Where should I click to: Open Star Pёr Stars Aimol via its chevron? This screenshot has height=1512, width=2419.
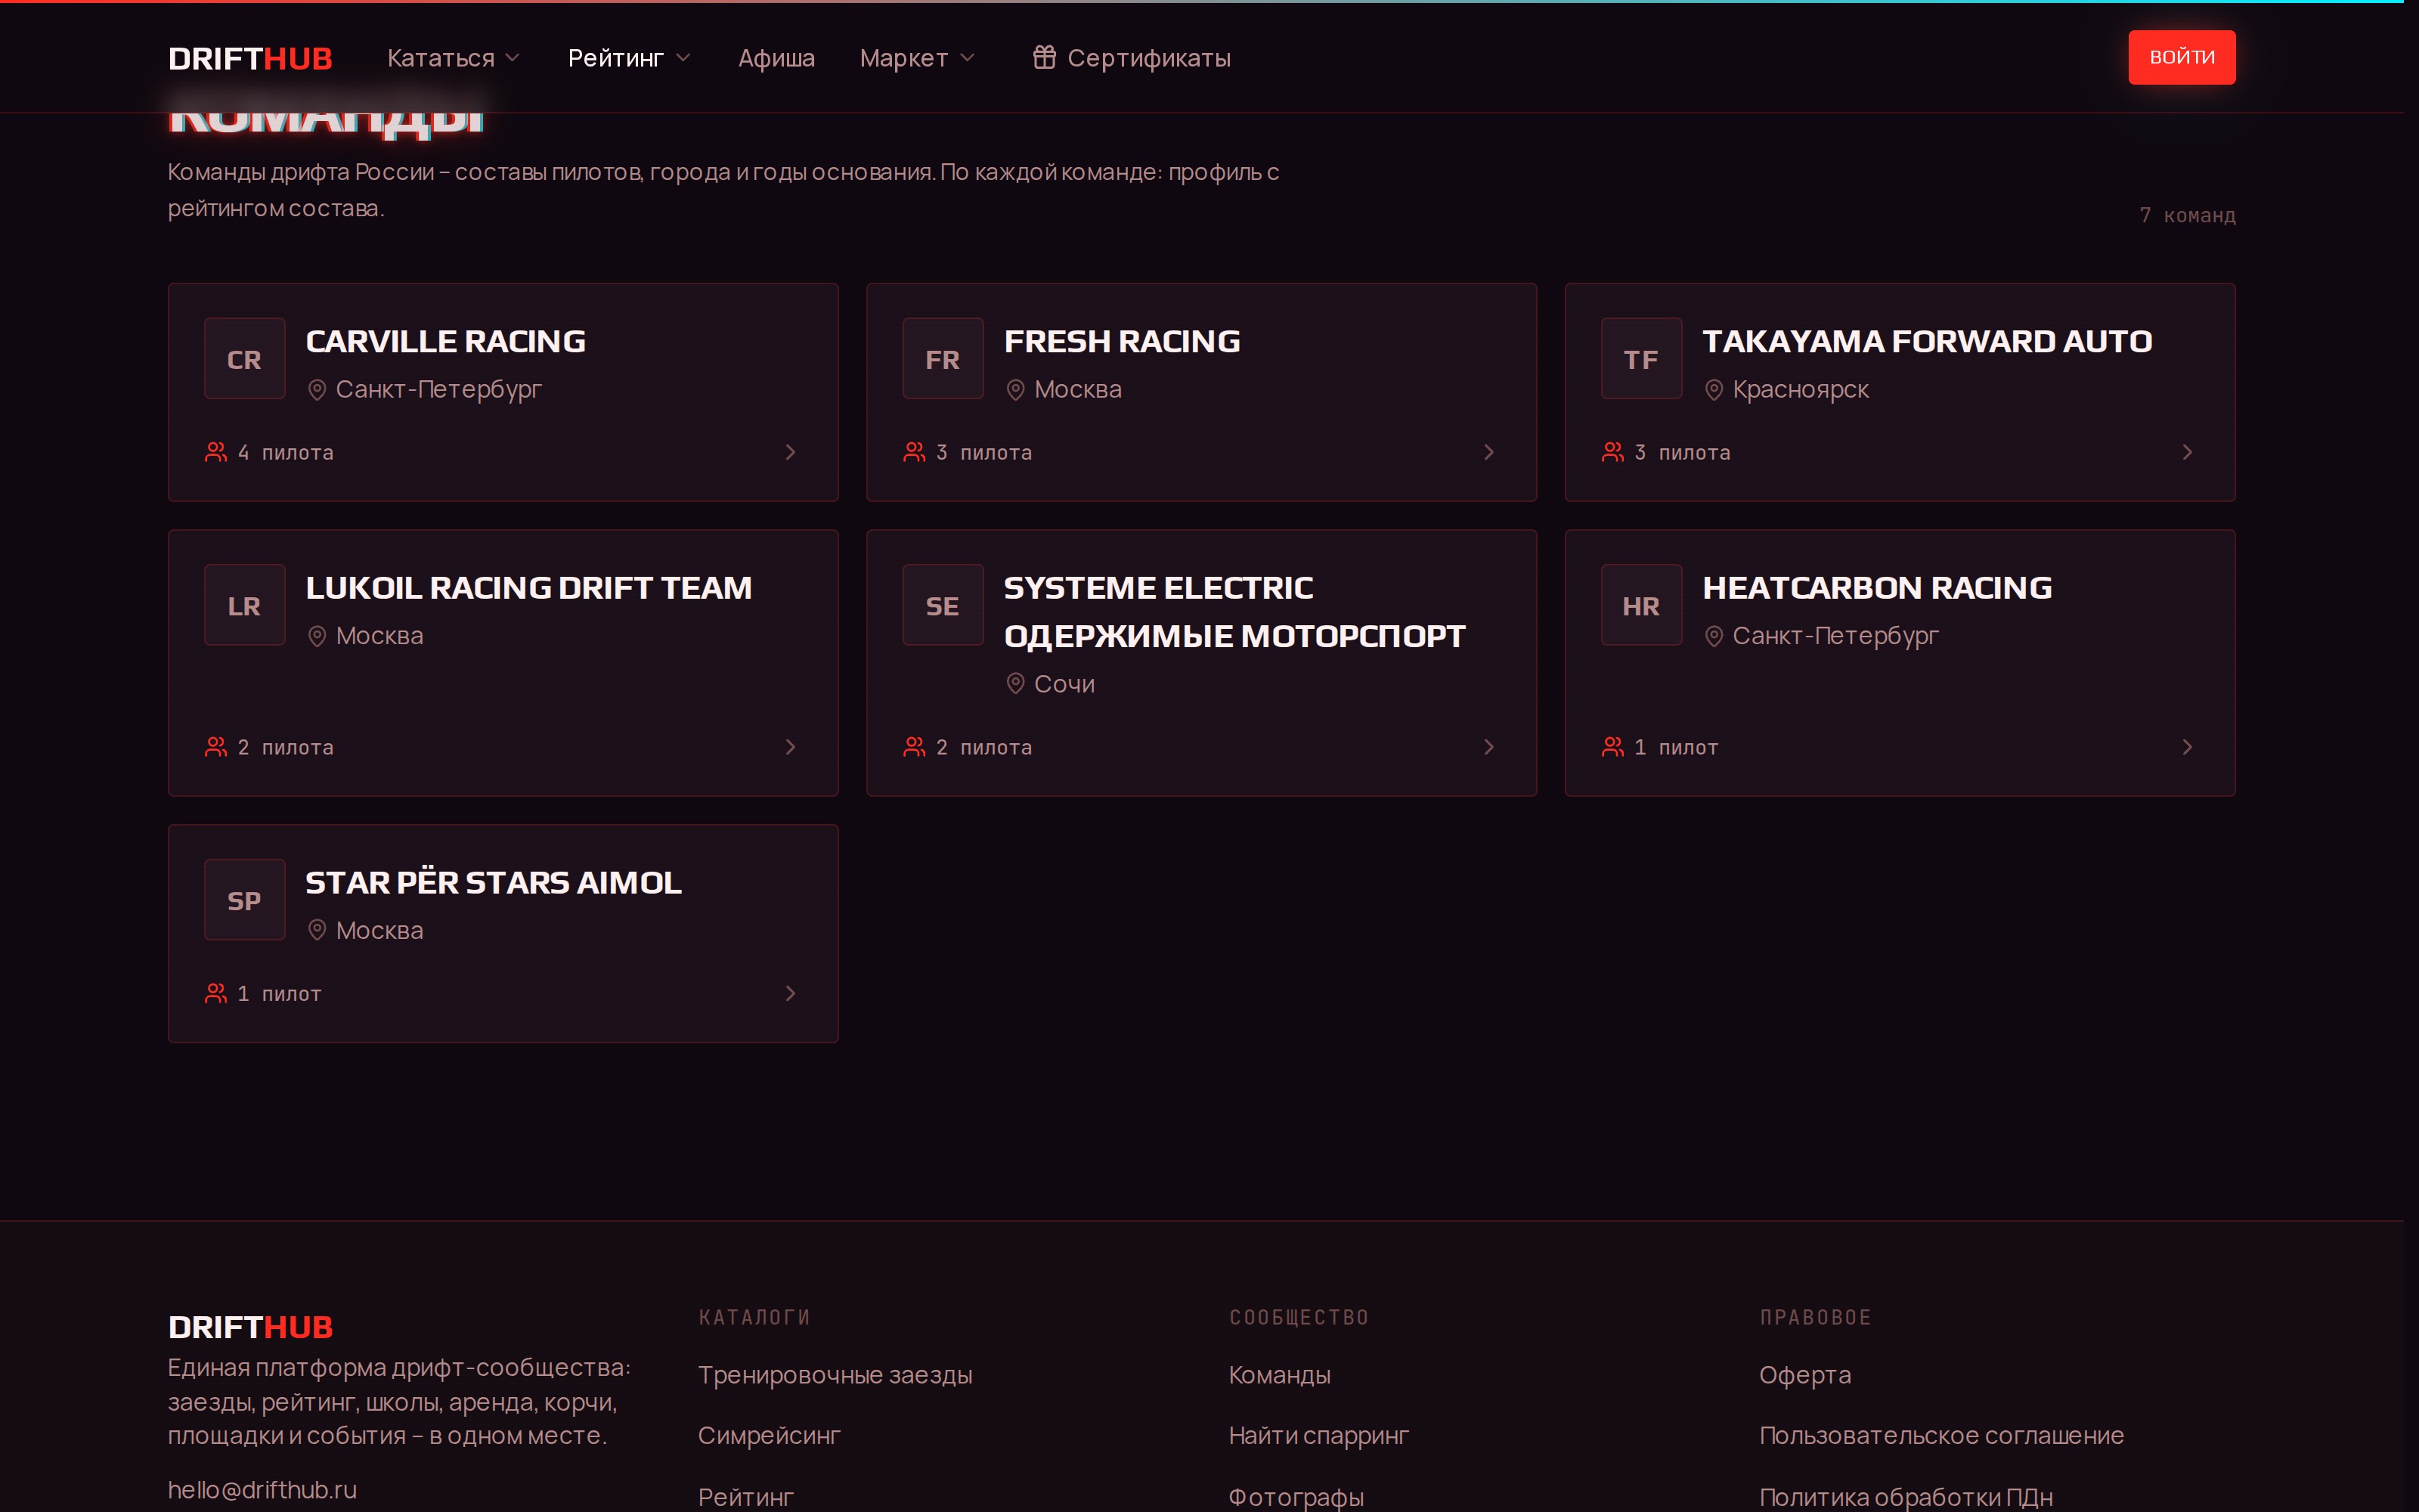tap(790, 993)
